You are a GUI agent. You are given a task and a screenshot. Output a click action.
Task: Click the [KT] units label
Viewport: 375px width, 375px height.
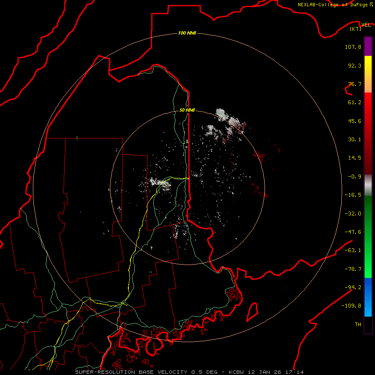[356, 29]
